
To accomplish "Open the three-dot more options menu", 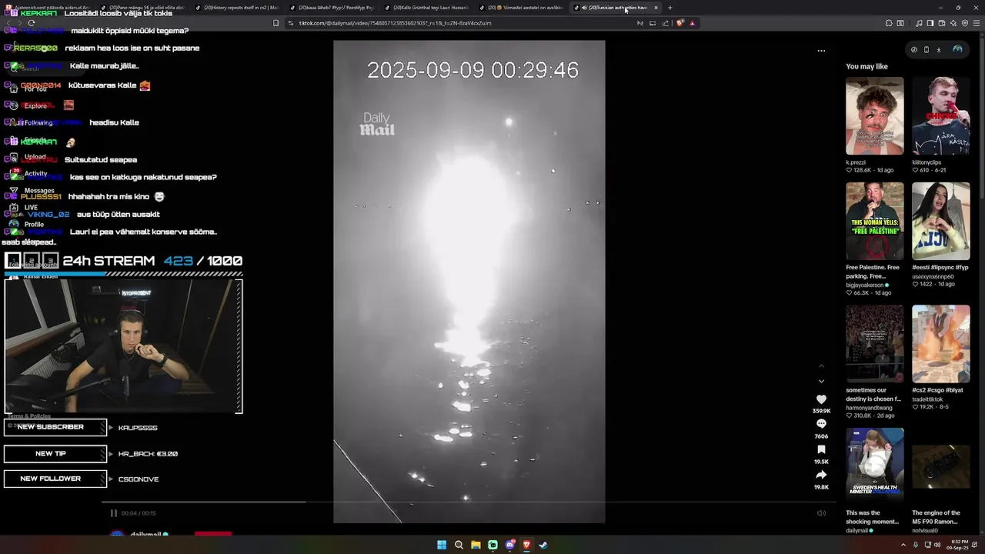I will tap(821, 51).
